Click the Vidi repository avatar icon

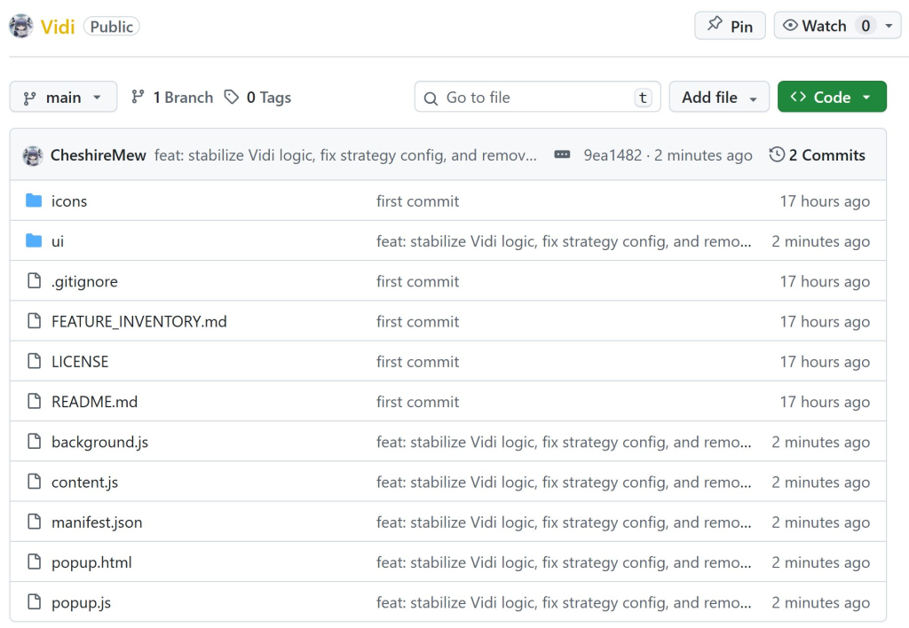tap(21, 27)
